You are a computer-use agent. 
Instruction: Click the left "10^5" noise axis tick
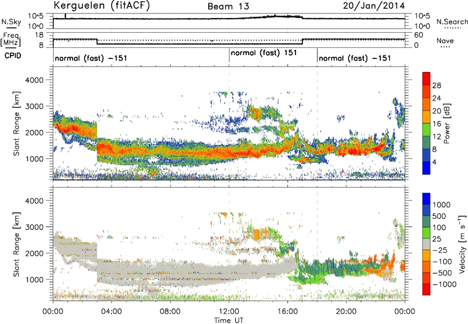(36, 16)
